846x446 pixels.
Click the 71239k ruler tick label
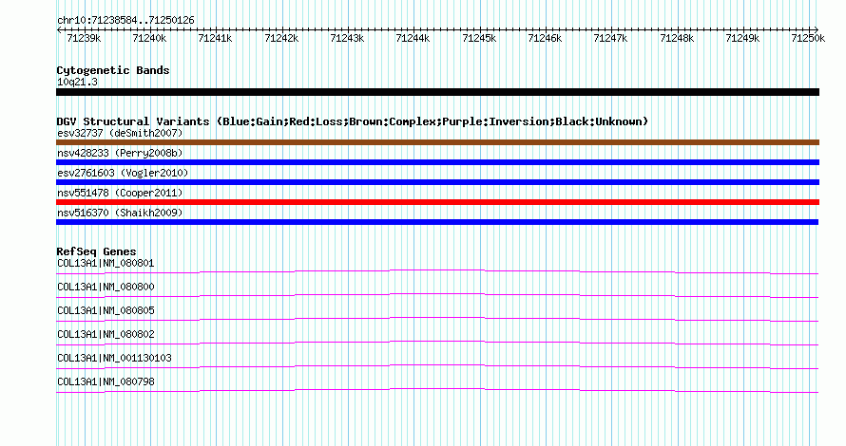[x=84, y=38]
